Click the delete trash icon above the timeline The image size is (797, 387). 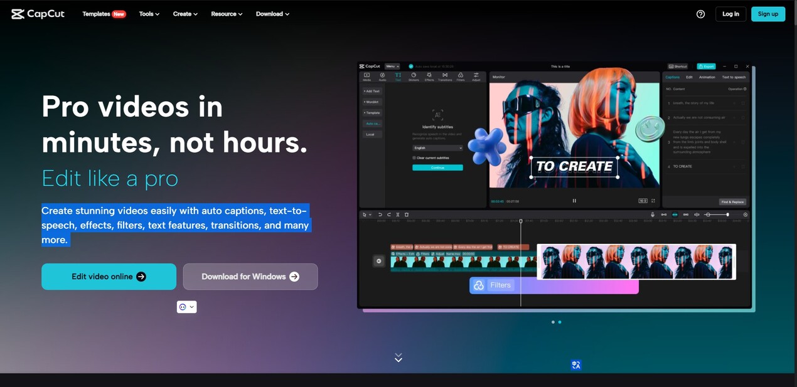(407, 215)
